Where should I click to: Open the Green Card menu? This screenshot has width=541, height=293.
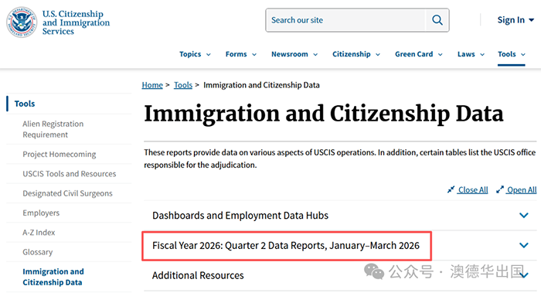coord(419,54)
